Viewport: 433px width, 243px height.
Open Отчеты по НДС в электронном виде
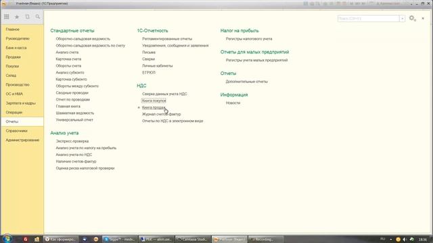pos(173,121)
